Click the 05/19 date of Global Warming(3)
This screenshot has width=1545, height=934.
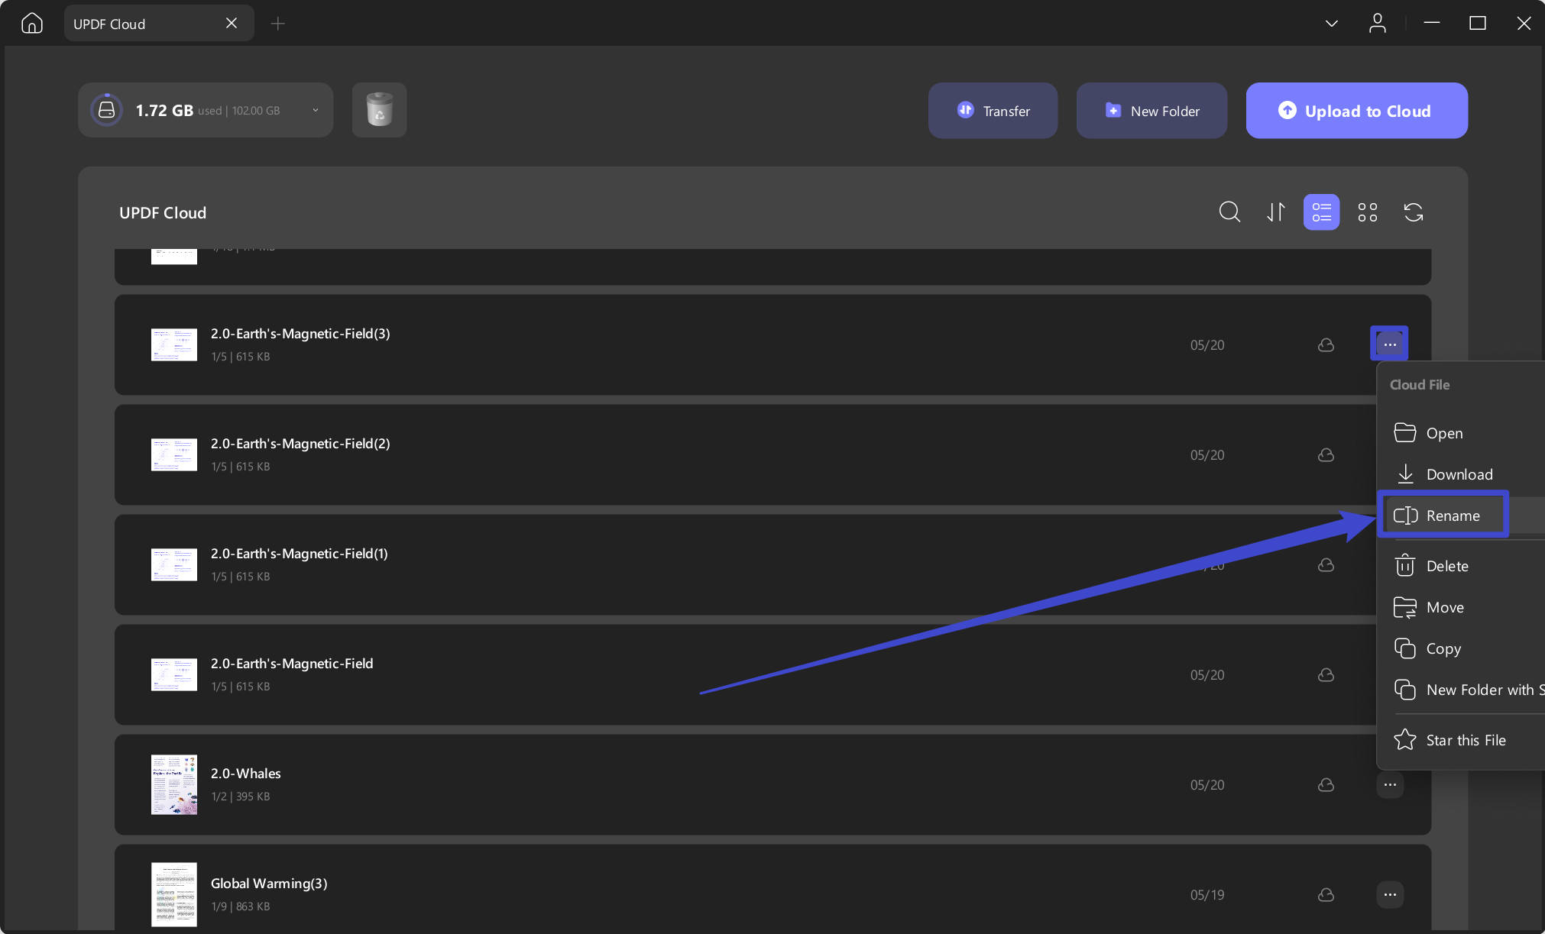coord(1207,895)
